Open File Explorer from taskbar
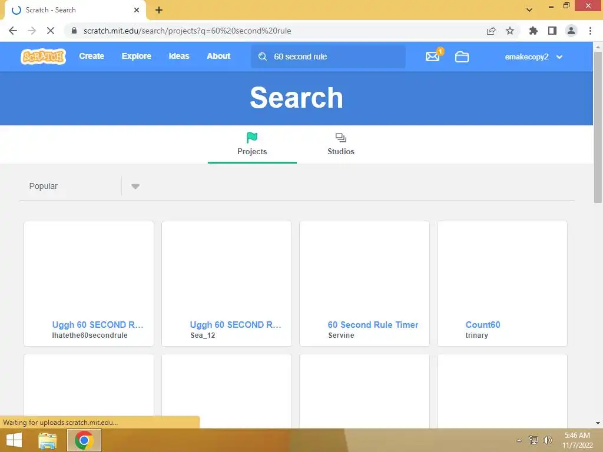The width and height of the screenshot is (603, 452). [x=47, y=440]
